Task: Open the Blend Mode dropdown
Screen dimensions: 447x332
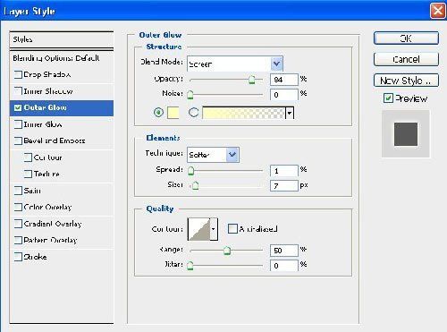Action: click(x=276, y=64)
